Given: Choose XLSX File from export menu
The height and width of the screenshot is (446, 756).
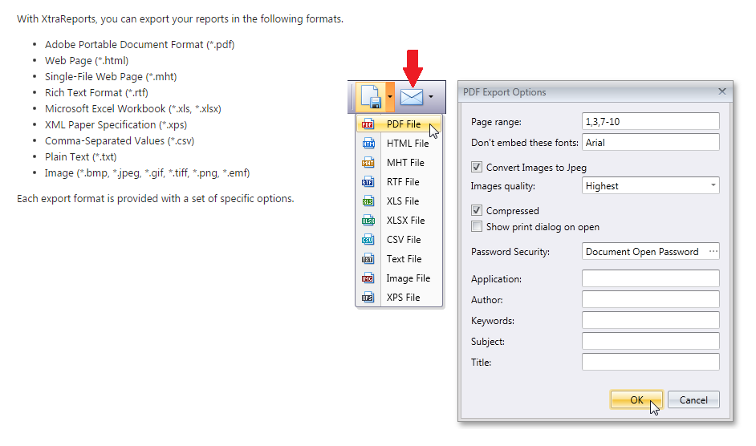Looking at the screenshot, I should pyautogui.click(x=399, y=221).
